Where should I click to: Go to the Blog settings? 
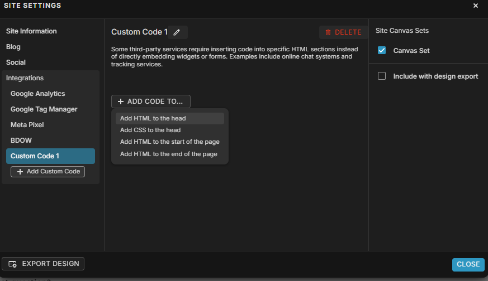(13, 47)
